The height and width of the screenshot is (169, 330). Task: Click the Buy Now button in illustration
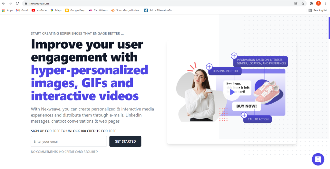(x=246, y=106)
